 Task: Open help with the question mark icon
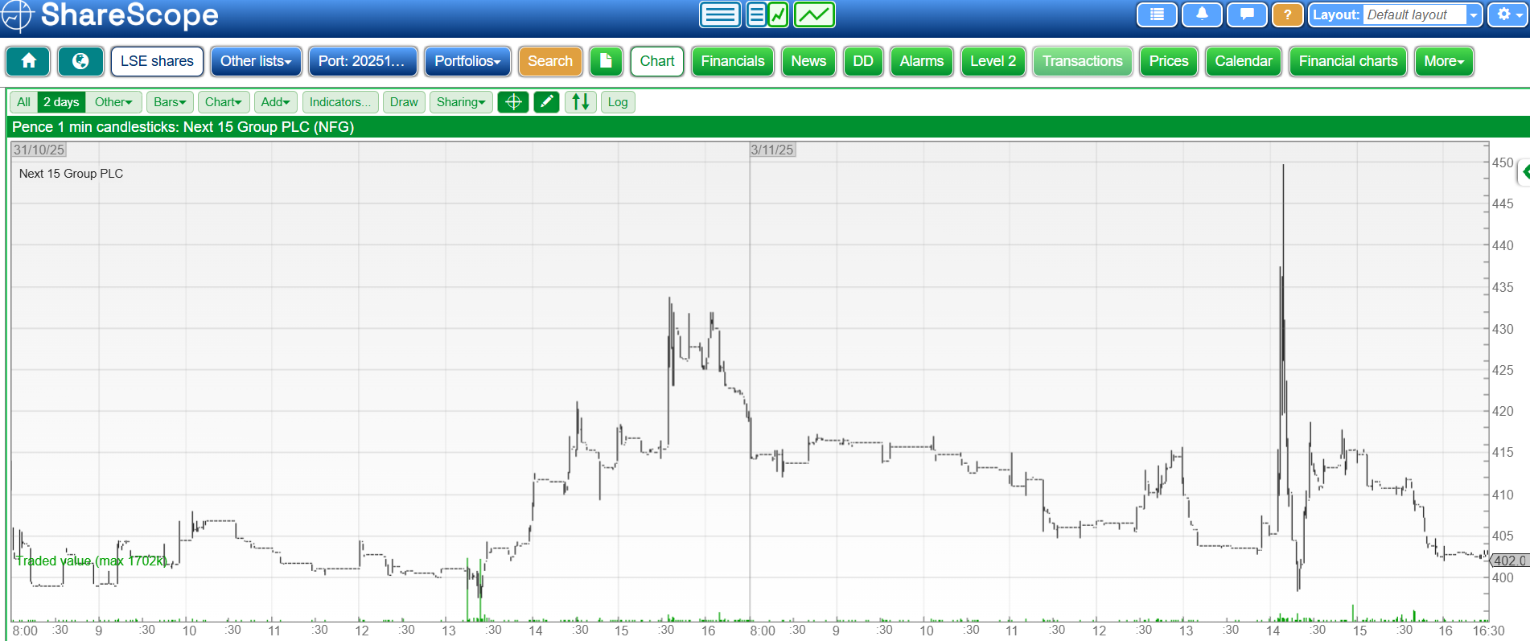[x=1288, y=14]
